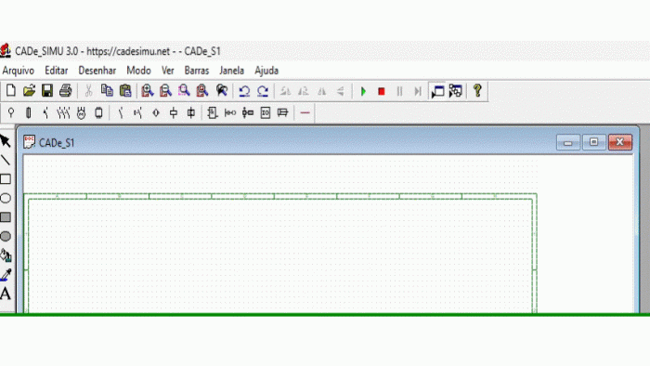The image size is (650, 366).
Task: Open the auxiliary contacts symbol library
Action: pyautogui.click(x=121, y=112)
